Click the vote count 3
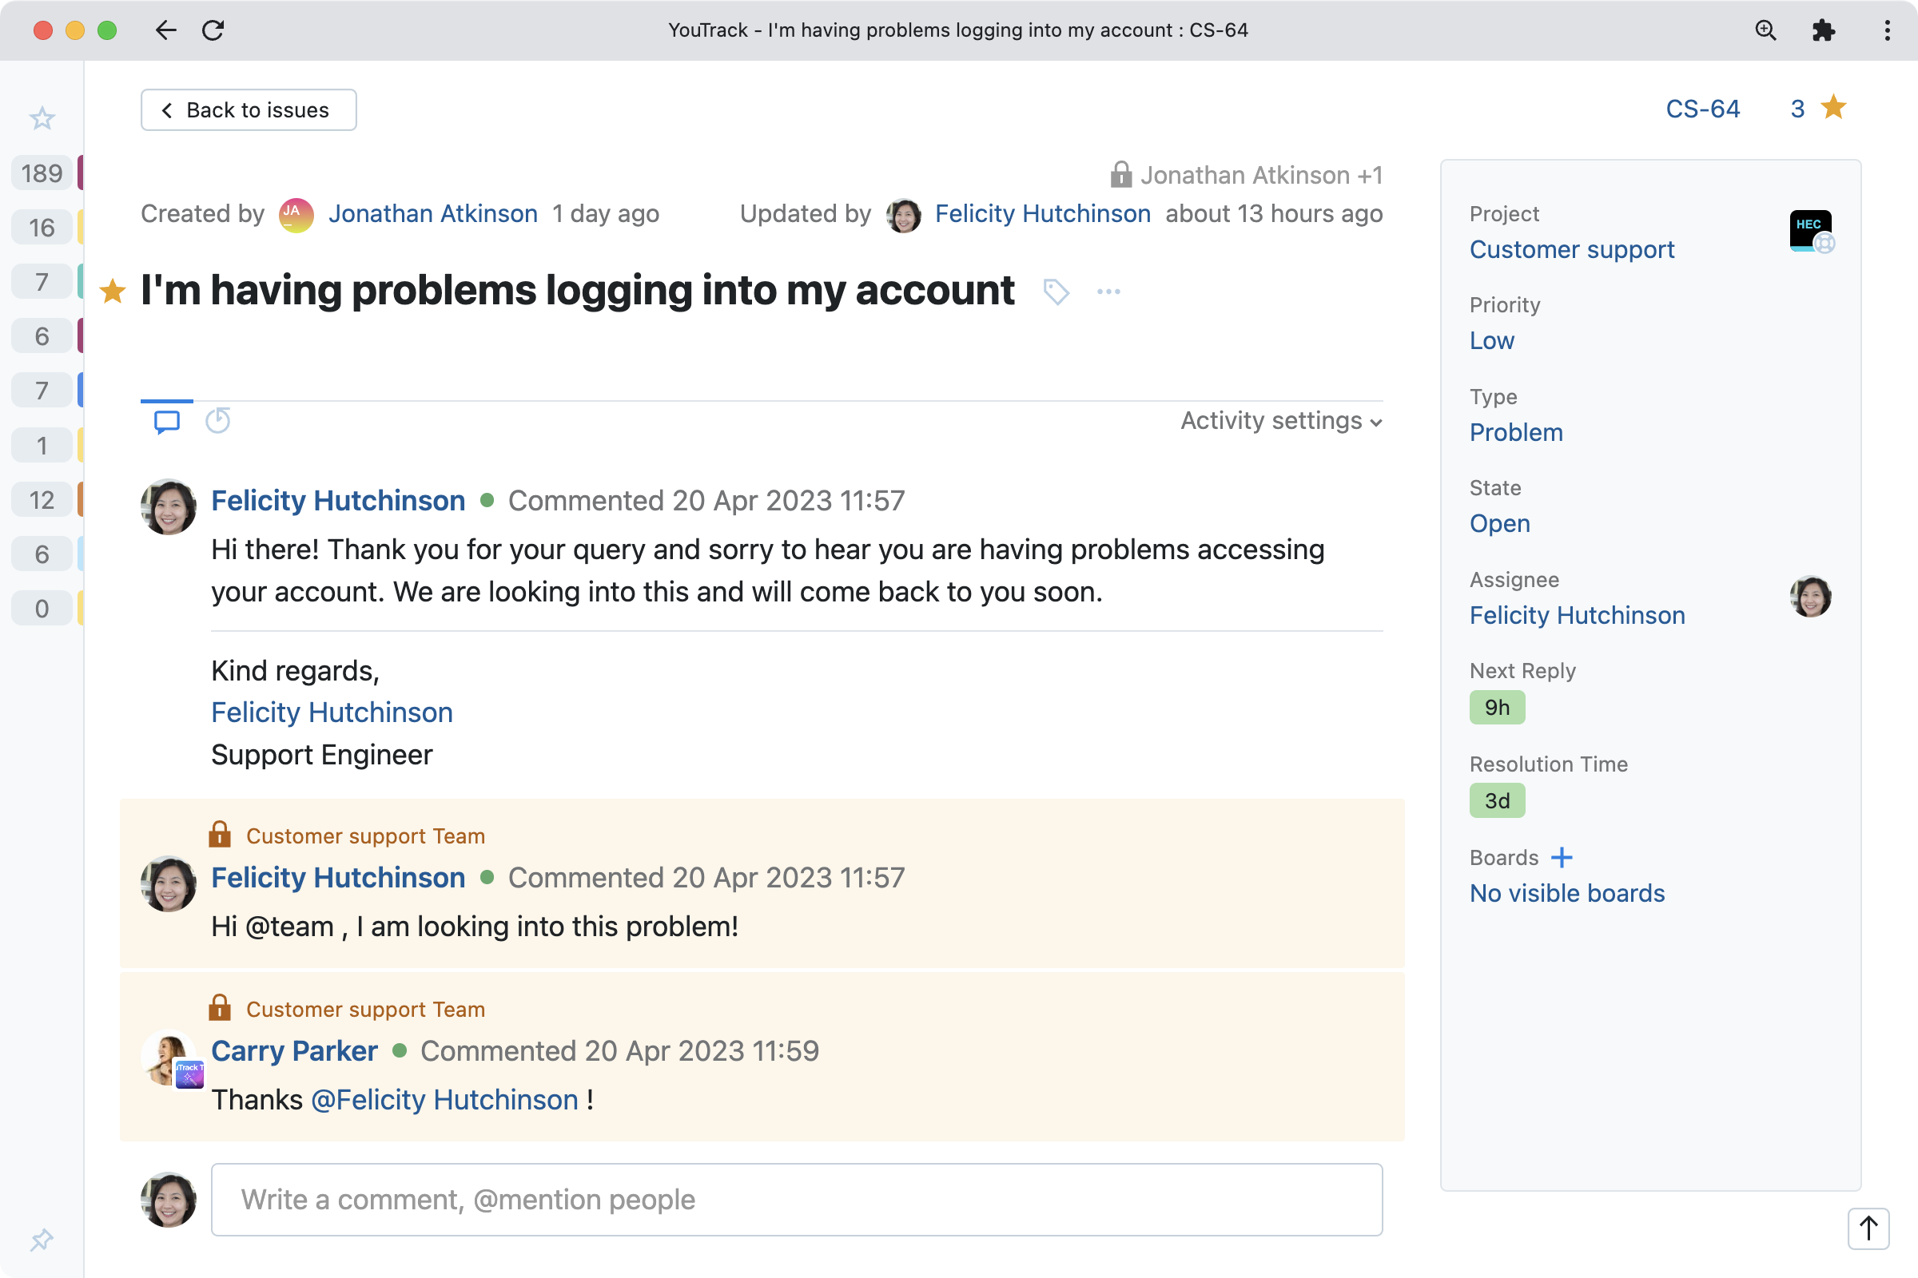Screen dimensions: 1918x1278 click(x=1797, y=109)
